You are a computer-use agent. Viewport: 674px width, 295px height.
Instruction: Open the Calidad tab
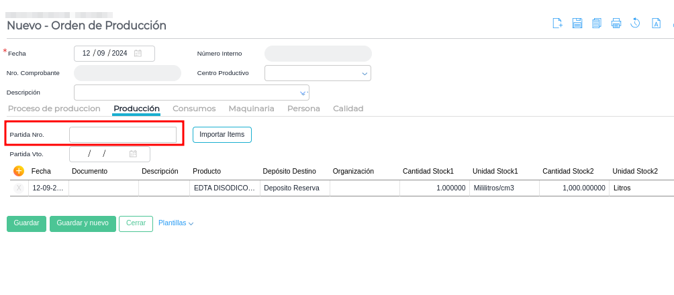point(348,109)
